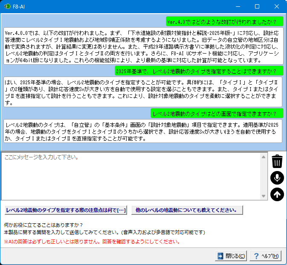
Task: Focus the message input text box
Action: point(132,175)
